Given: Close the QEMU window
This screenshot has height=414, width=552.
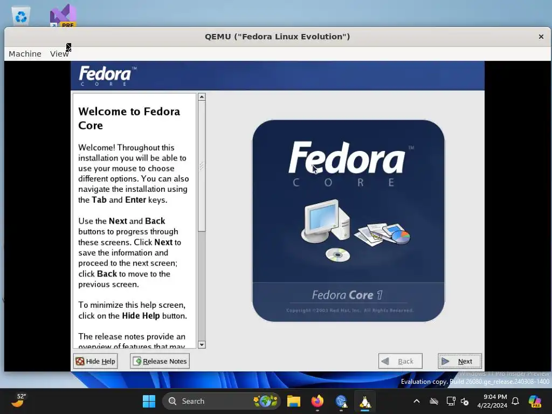Looking at the screenshot, I should [541, 37].
